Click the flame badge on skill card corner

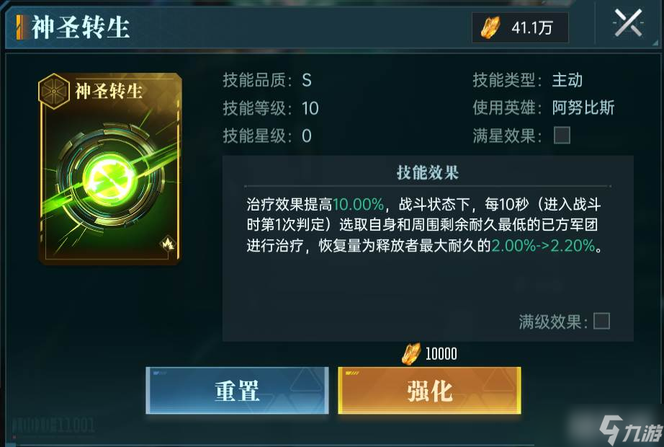(x=168, y=244)
